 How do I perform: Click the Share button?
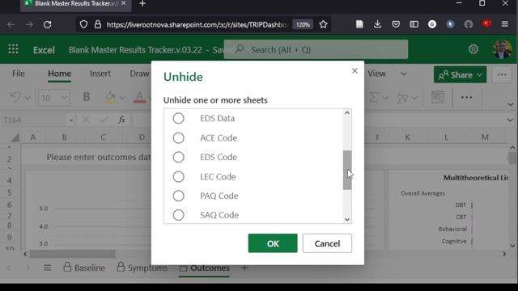pos(460,75)
